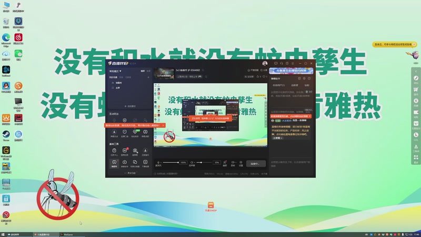Click the pop-out icon in danmaku panel header
This screenshot has width=421, height=237.
coord(309,78)
